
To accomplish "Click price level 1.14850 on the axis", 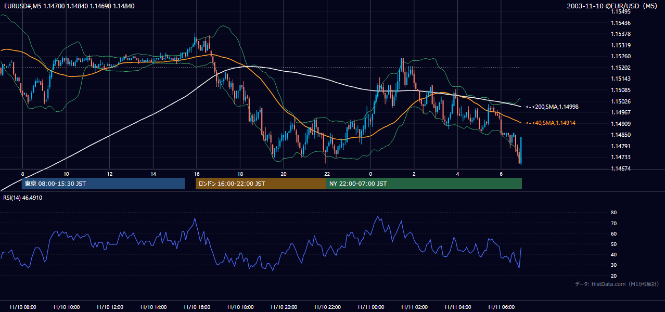I will [621, 135].
